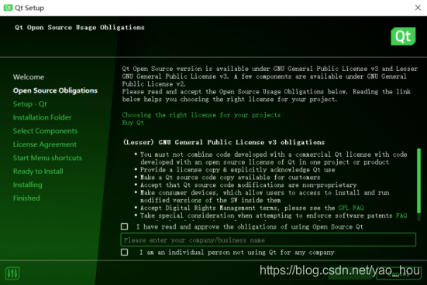Select the Welcome step in the sidebar

click(29, 77)
